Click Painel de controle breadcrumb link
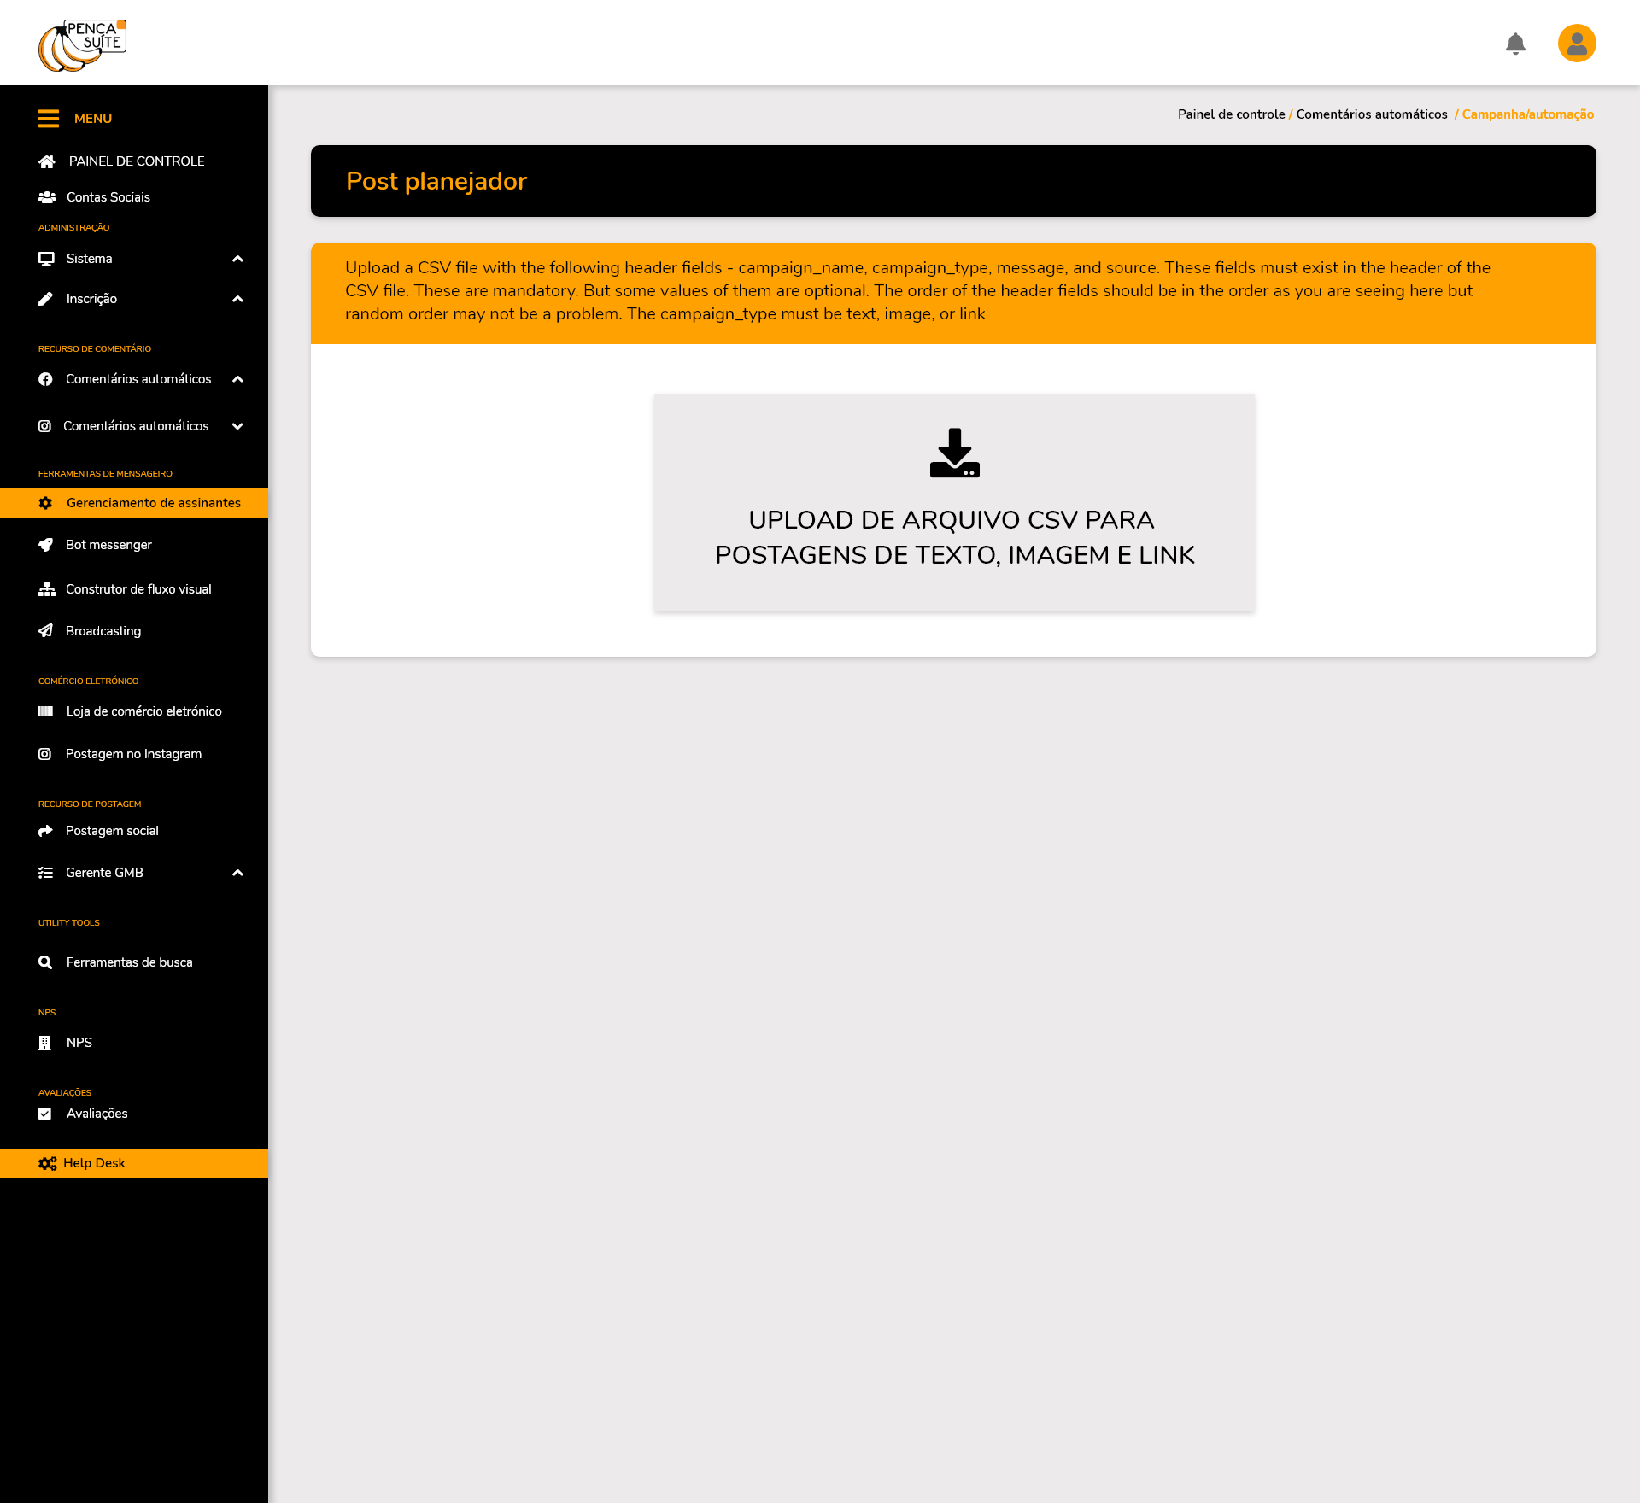Viewport: 1640px width, 1503px height. point(1231,114)
